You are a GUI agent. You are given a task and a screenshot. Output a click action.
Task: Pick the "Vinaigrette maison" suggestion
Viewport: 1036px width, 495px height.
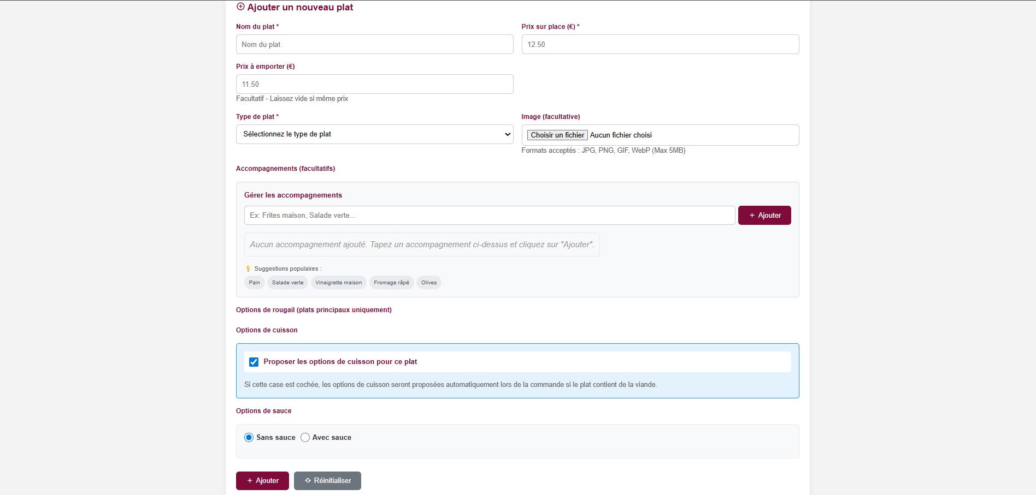pos(338,283)
